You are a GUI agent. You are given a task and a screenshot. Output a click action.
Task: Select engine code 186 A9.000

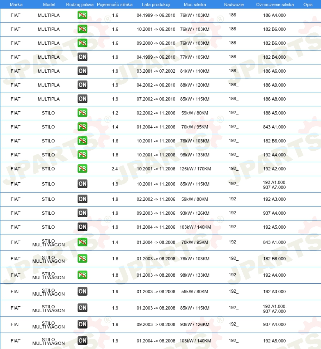point(274,85)
